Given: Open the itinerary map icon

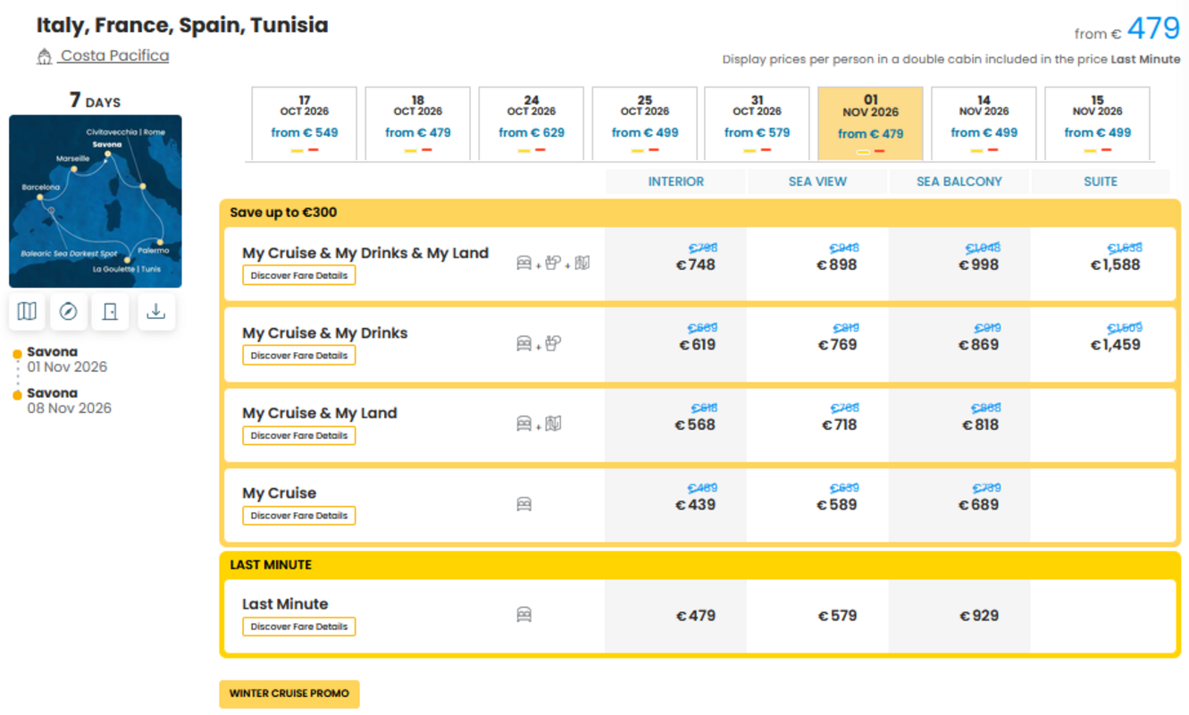Looking at the screenshot, I should coord(28,311).
